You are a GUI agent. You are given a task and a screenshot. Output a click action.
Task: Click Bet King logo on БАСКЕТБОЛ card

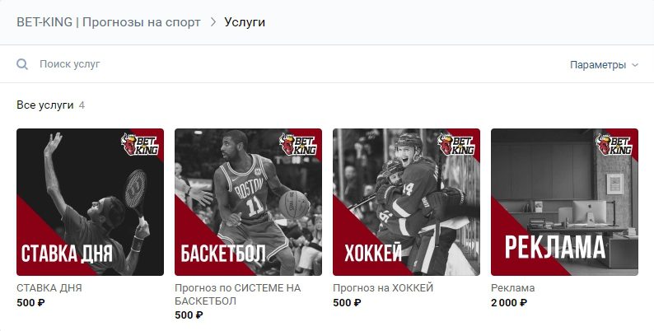[298, 144]
